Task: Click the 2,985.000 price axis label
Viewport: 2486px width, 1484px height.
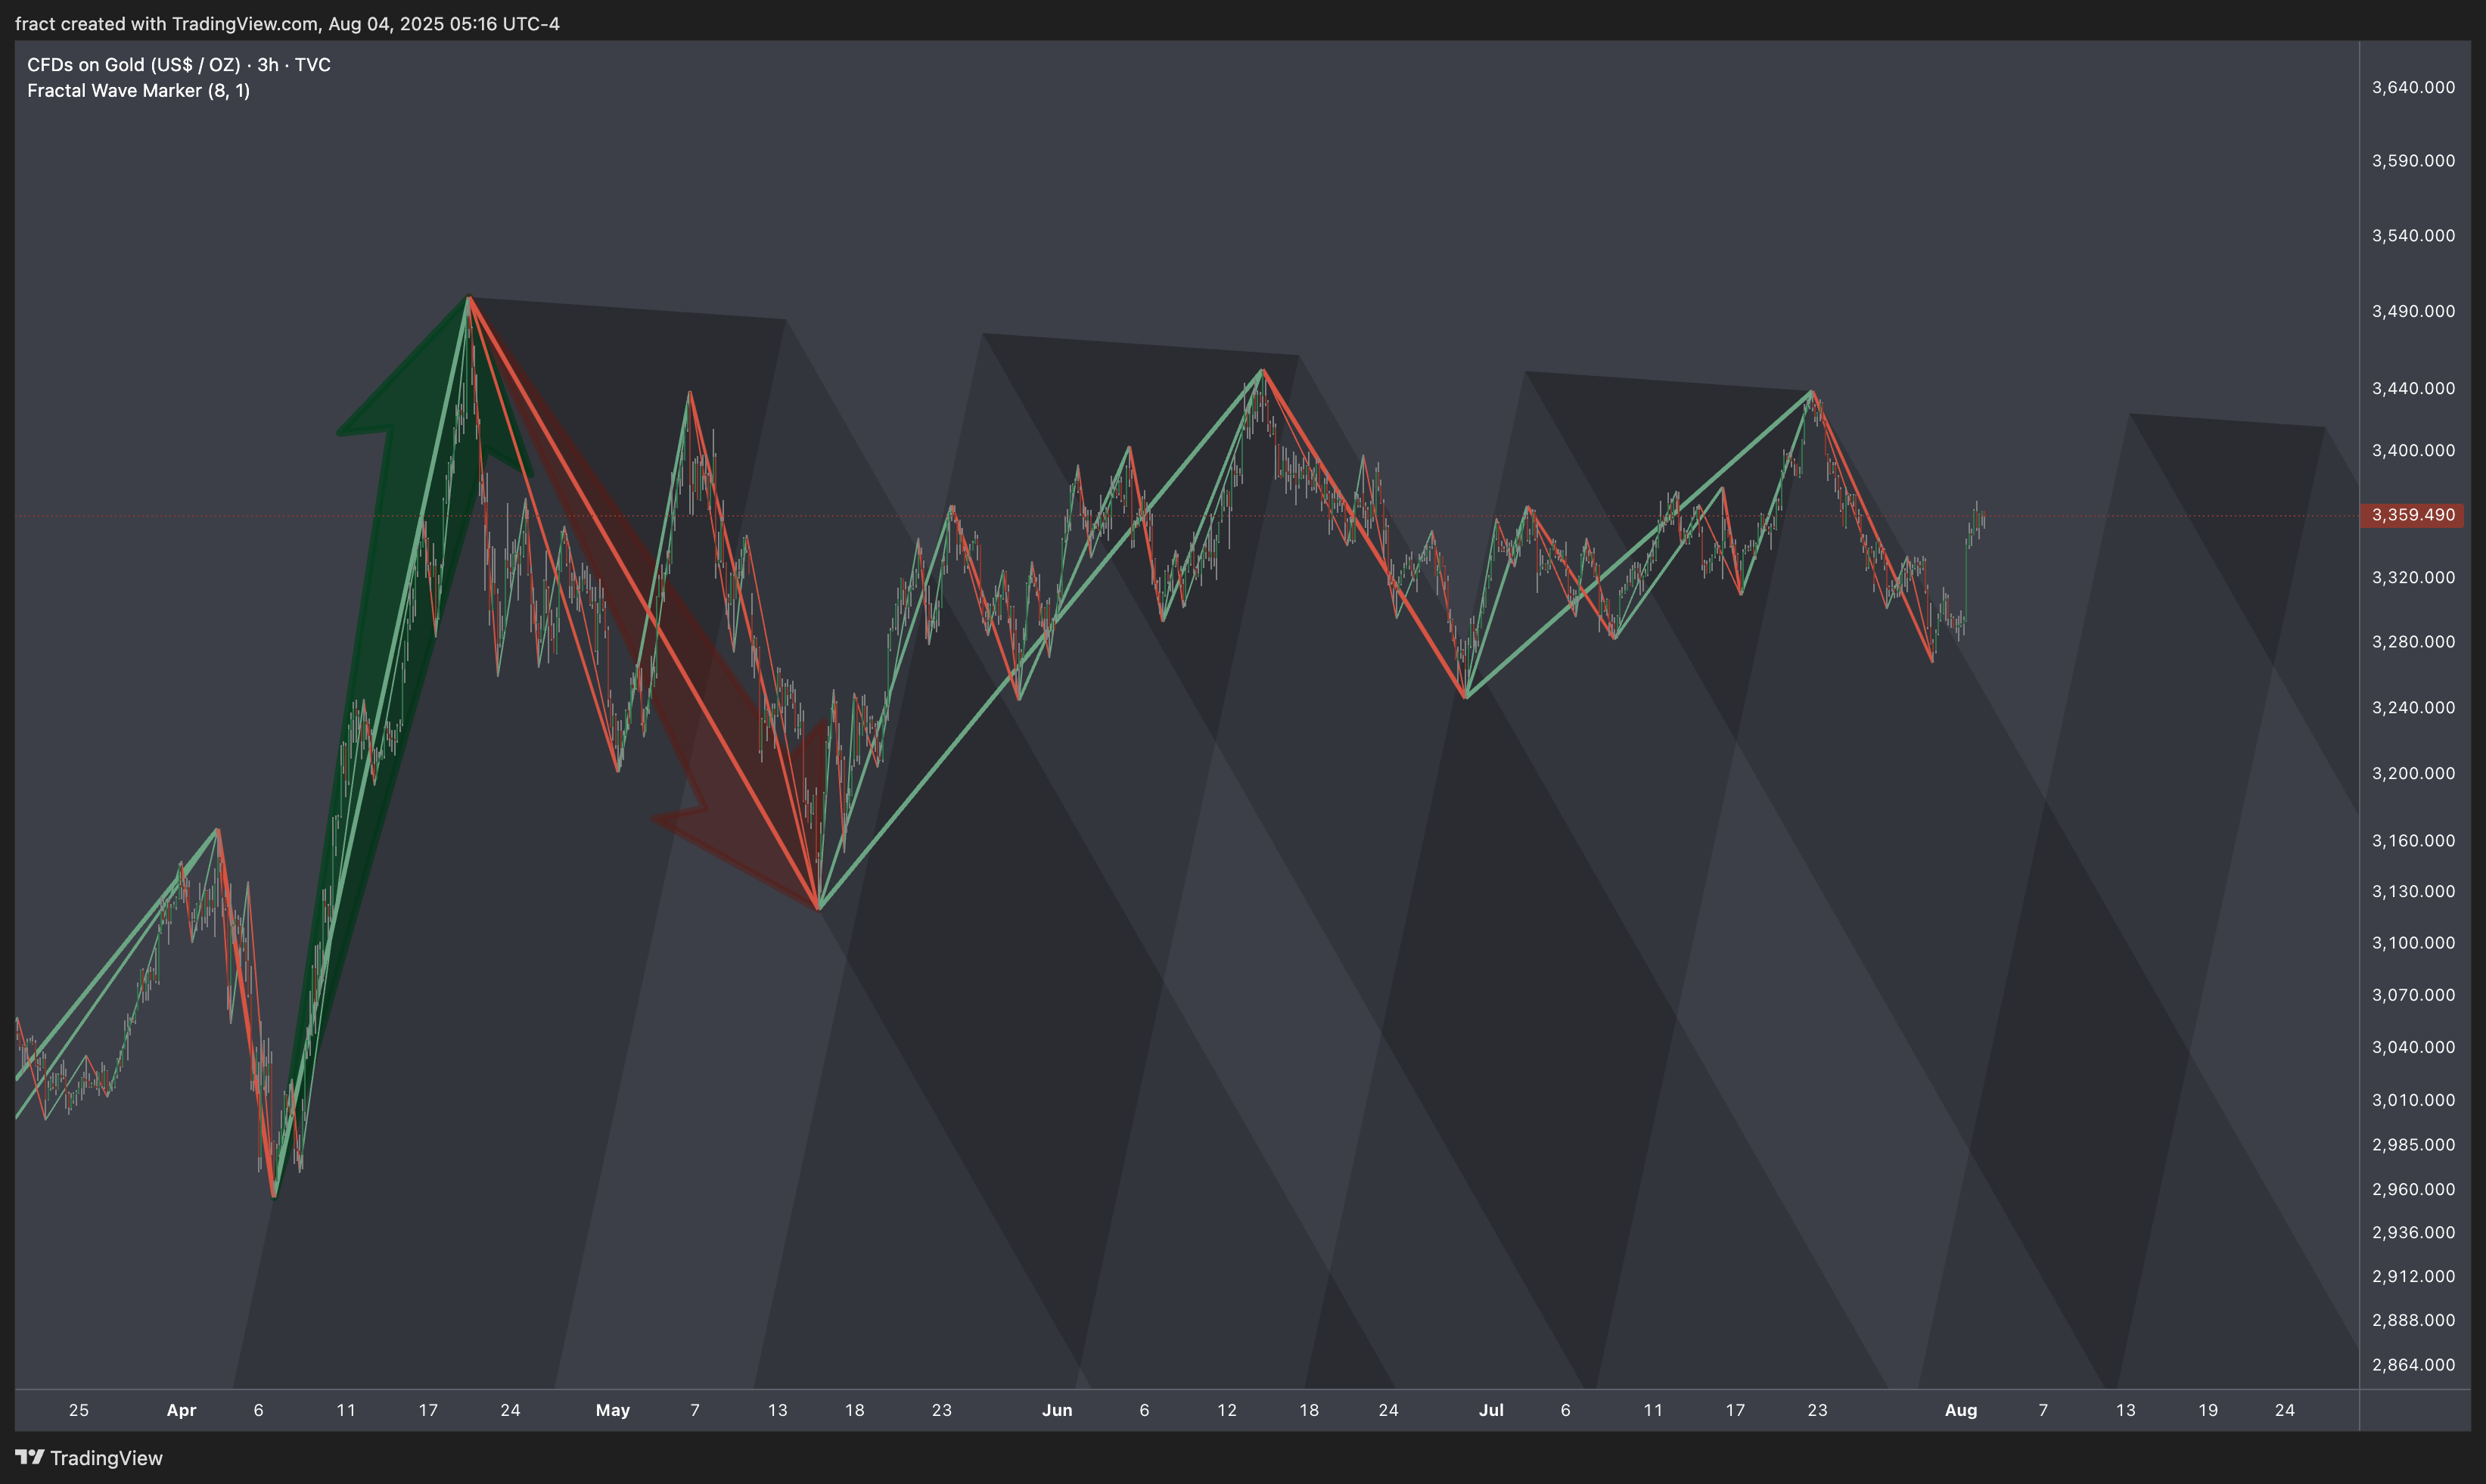Action: click(x=2413, y=1144)
